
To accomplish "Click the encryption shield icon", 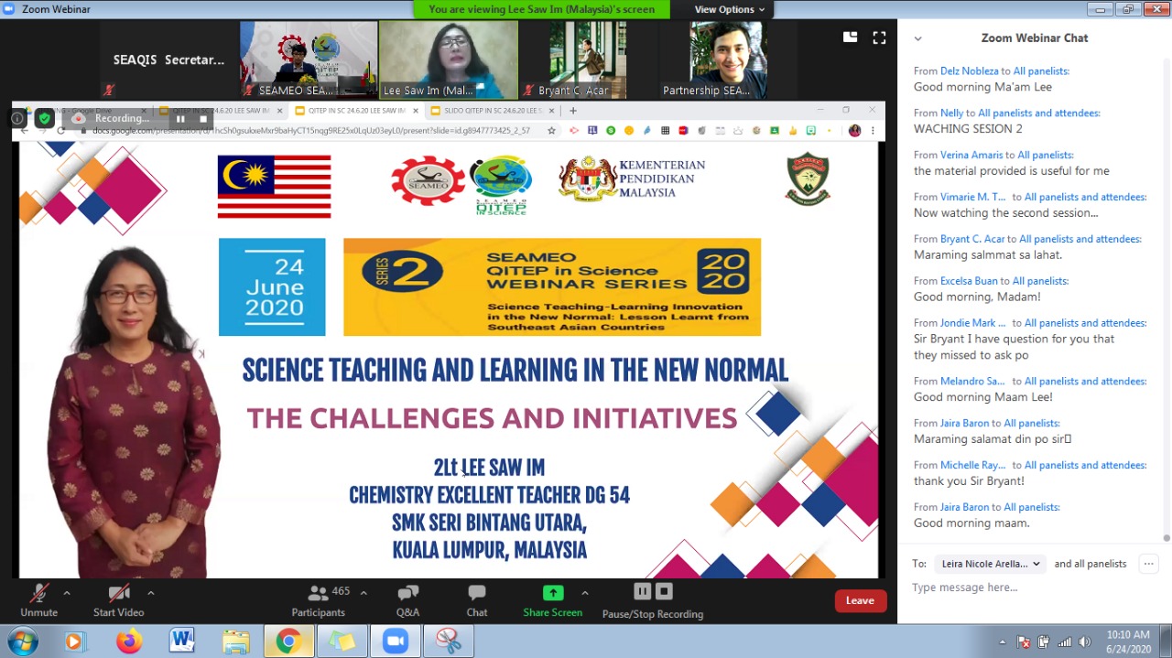I will pyautogui.click(x=44, y=118).
